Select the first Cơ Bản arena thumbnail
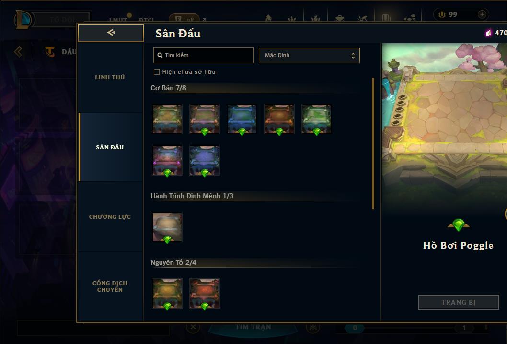This screenshot has height=344, width=507. 167,119
